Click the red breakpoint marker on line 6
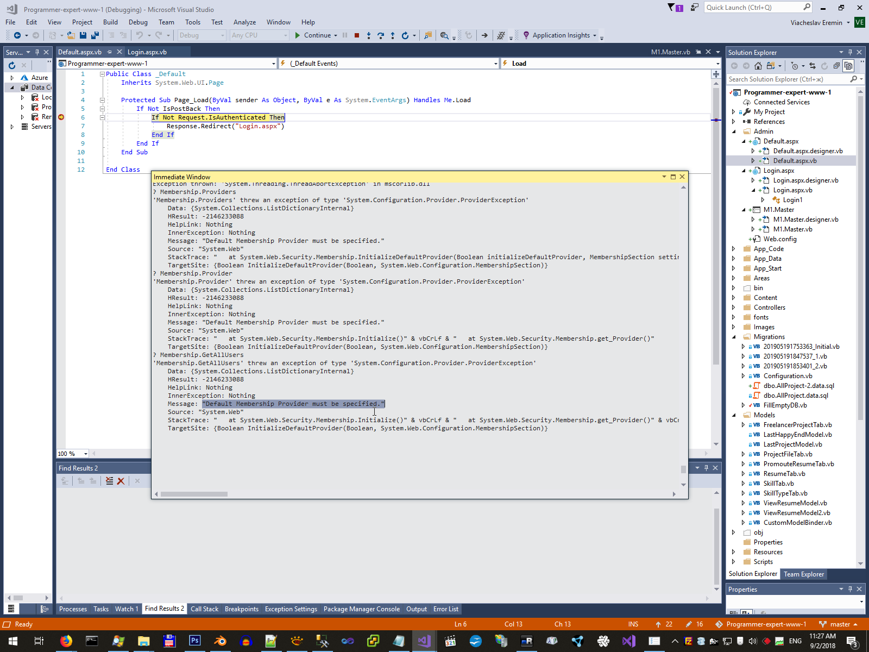 point(61,117)
